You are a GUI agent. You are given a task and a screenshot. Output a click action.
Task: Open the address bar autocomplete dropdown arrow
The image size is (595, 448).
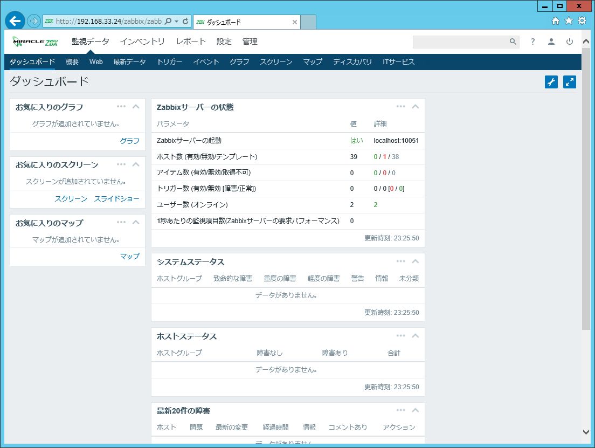point(176,21)
